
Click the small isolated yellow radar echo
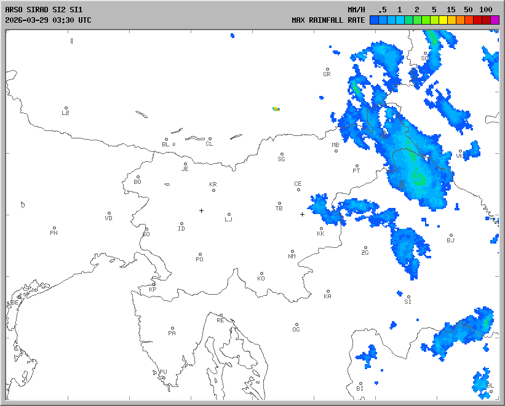276,108
